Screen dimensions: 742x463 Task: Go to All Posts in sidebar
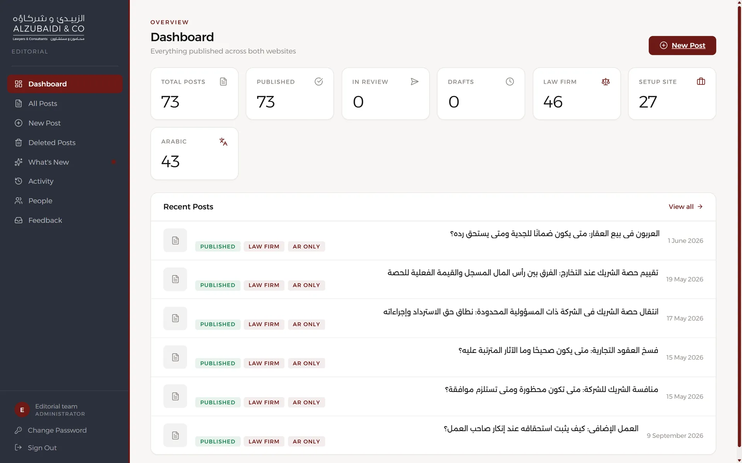65,103
